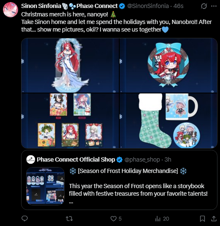Click the Phase Connect Official Shop name
Screen dimensions: 220x226
point(76,160)
